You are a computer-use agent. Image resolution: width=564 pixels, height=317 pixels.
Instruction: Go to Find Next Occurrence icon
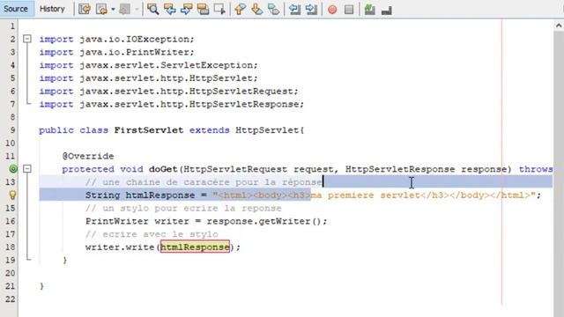pyautogui.click(x=186, y=10)
